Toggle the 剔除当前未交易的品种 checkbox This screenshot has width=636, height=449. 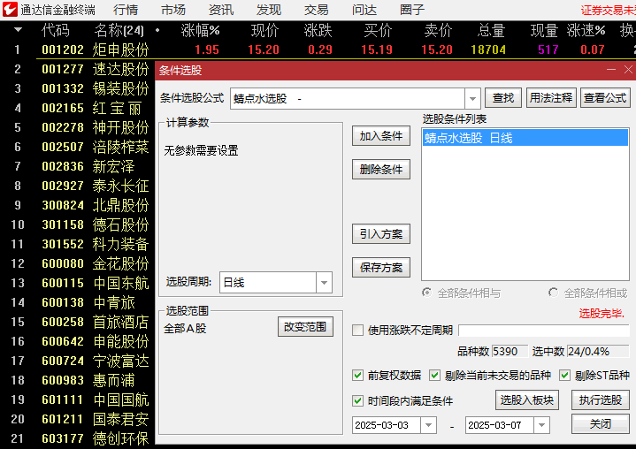[x=435, y=376]
